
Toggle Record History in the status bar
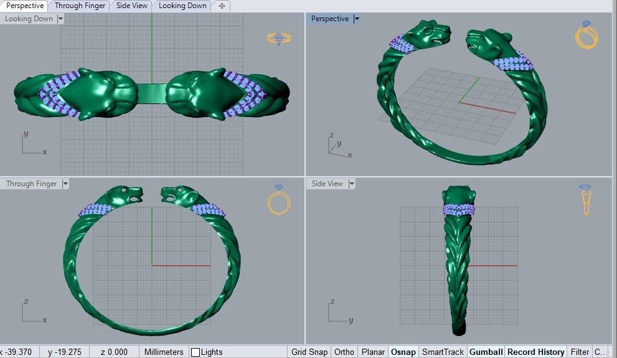[x=536, y=352]
